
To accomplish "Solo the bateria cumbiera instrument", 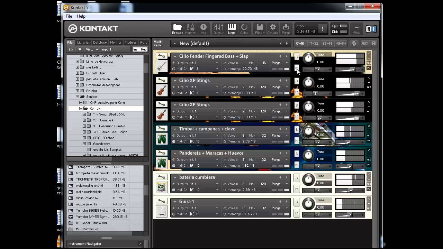I will pyautogui.click(x=297, y=178).
